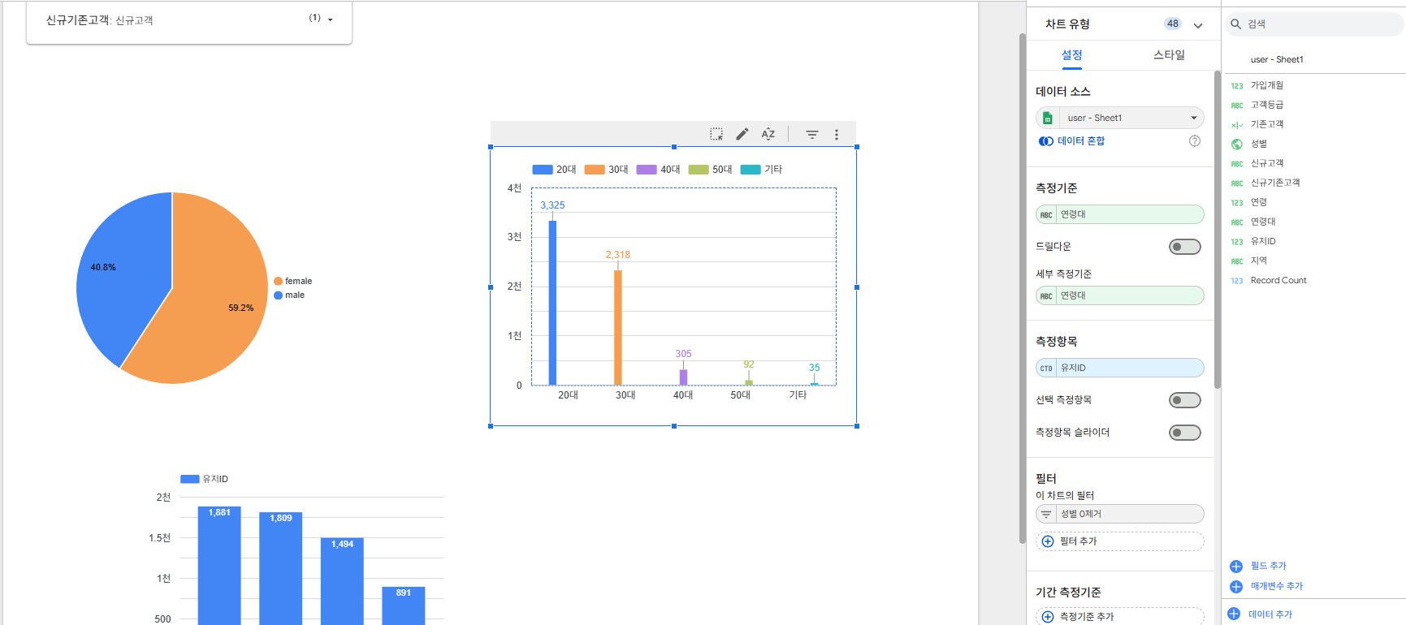Click the globe type icon beside 성별
This screenshot has width=1406, height=625.
click(x=1237, y=144)
